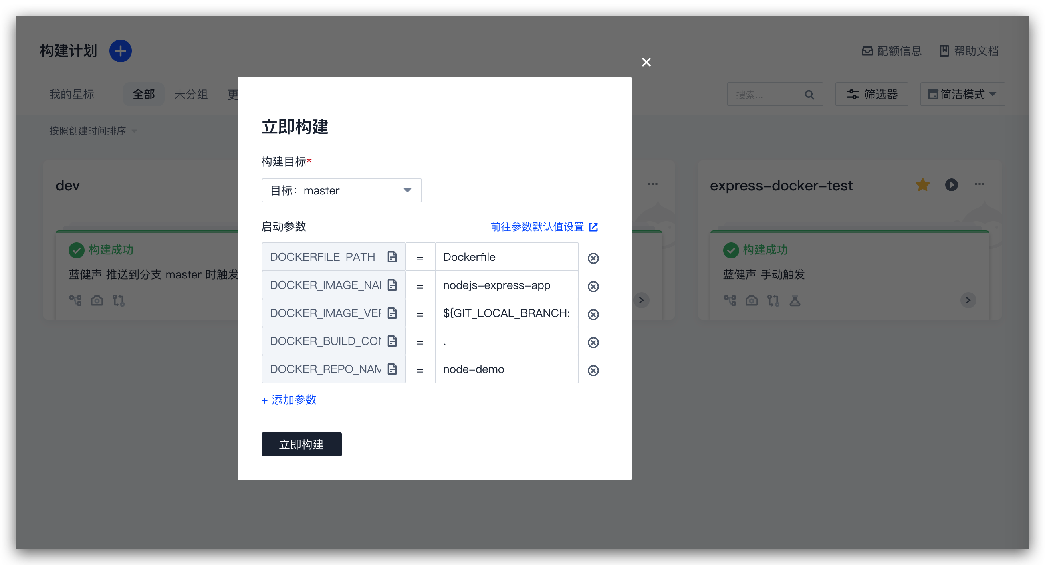Remove the DOCKER_BUILD_CONTEXT dot-value parameter row
The height and width of the screenshot is (565, 1045).
click(x=593, y=342)
